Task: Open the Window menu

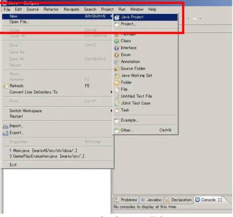Action: pos(137,9)
